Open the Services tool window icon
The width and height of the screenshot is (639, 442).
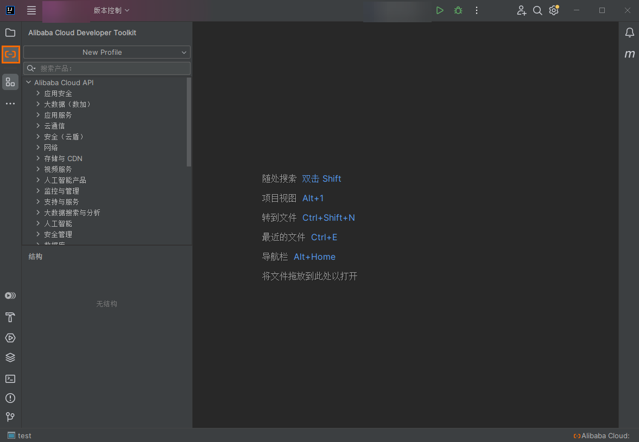10,338
